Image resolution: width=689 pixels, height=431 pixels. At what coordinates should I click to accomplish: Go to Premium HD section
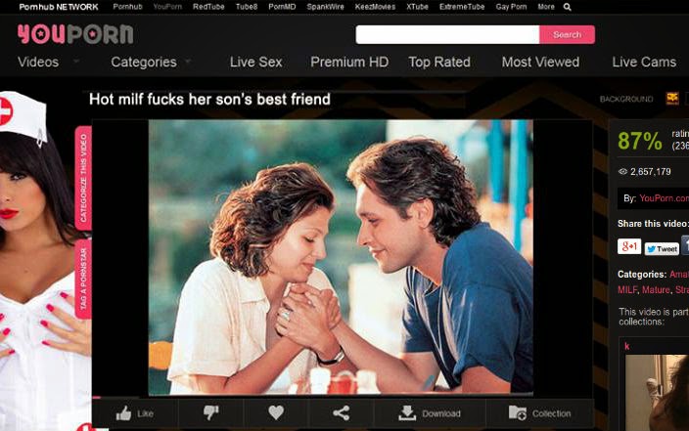349,62
